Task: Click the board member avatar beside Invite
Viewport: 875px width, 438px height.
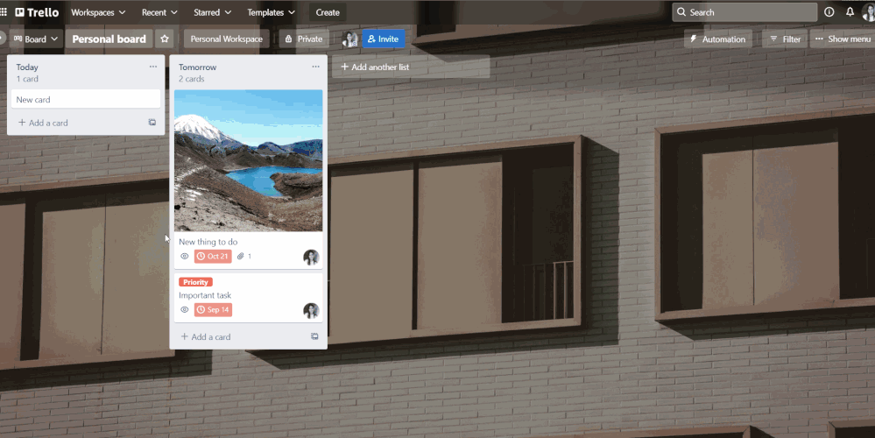Action: [349, 39]
